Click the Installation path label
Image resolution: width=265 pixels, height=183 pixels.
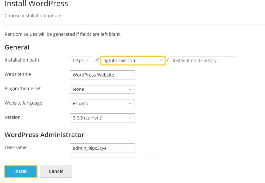pos(22,60)
